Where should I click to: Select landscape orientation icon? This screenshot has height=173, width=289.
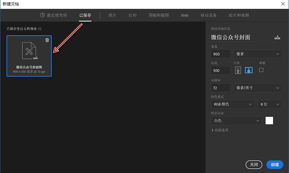coord(249,70)
